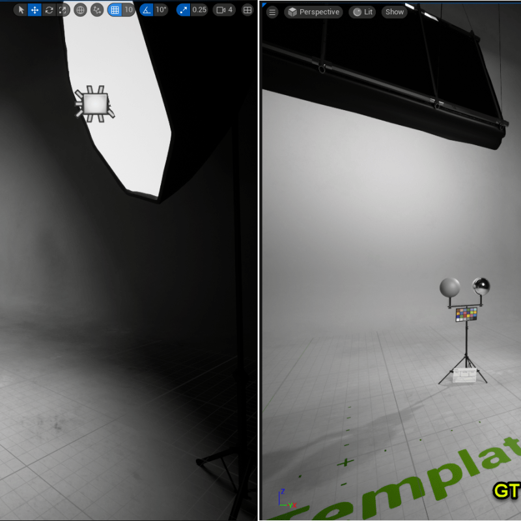Choose the Select objects cursor tool
This screenshot has width=521, height=521.
click(x=21, y=10)
